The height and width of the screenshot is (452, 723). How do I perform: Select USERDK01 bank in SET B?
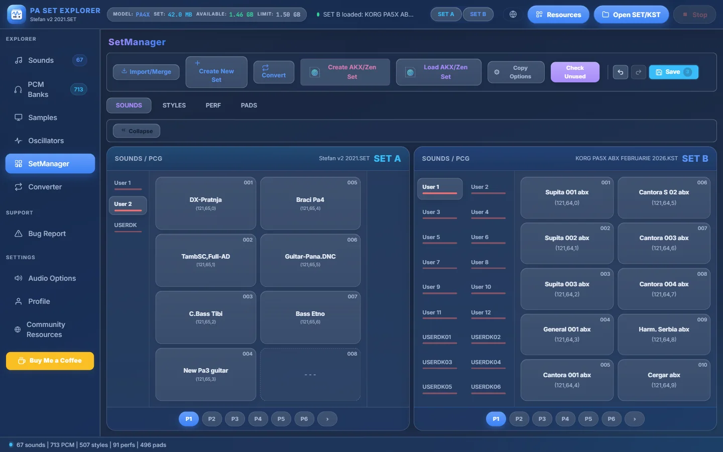[x=440, y=337]
